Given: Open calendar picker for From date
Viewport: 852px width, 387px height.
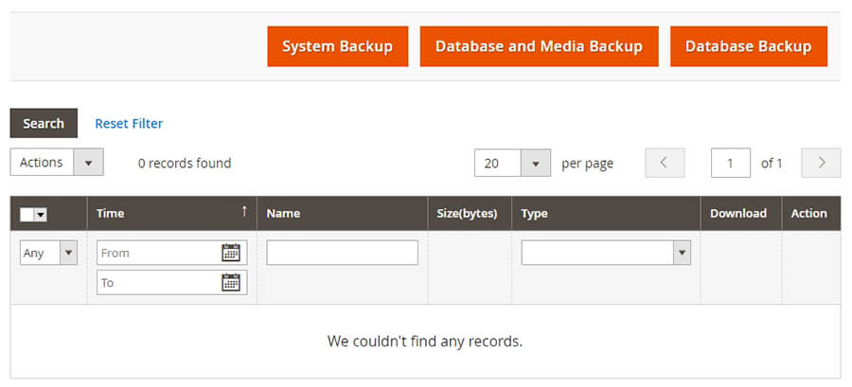Looking at the screenshot, I should [231, 253].
